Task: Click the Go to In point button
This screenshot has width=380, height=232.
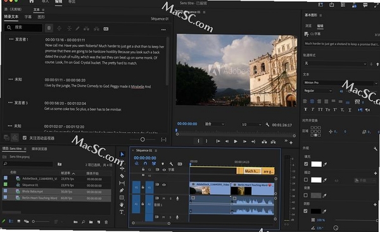Action: (x=218, y=141)
